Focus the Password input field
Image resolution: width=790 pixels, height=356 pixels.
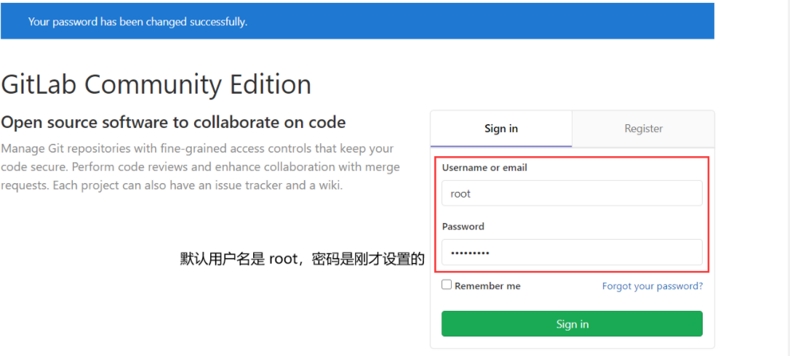572,253
